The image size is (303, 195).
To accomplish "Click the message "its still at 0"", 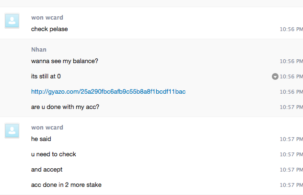I will (x=46, y=76).
